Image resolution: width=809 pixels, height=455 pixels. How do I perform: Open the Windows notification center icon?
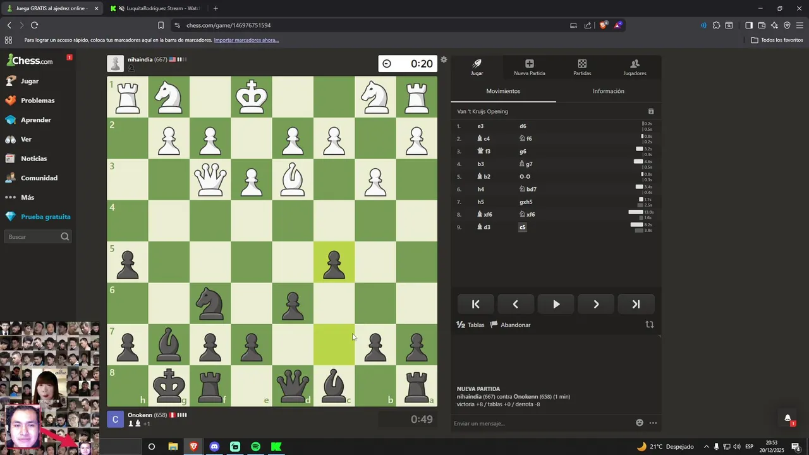click(x=796, y=447)
